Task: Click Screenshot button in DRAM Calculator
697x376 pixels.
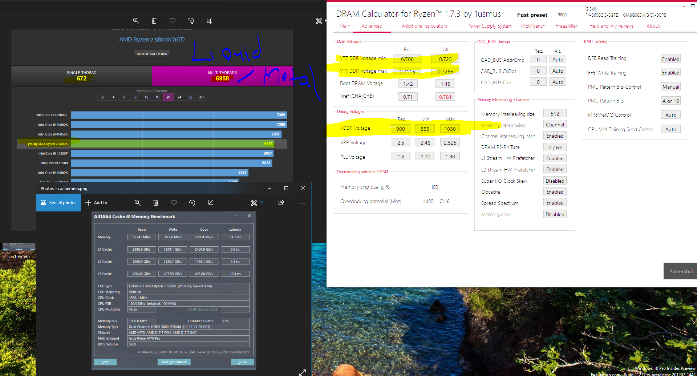Action: point(680,271)
